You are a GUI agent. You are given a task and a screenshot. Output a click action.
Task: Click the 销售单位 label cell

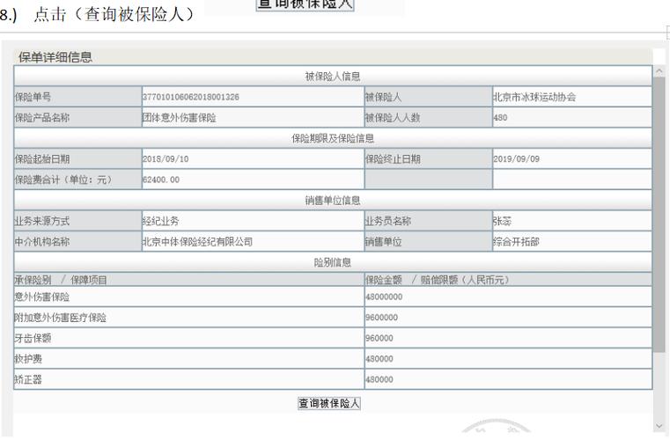pos(428,241)
